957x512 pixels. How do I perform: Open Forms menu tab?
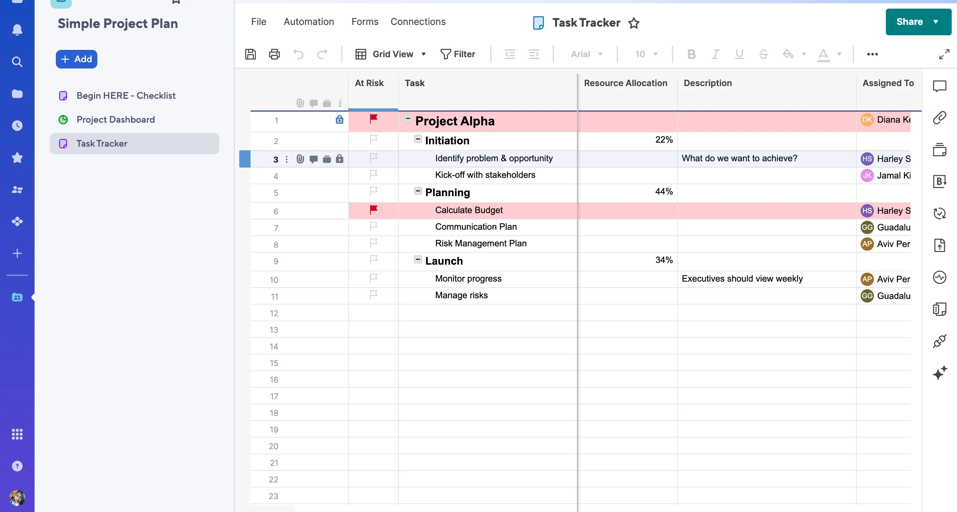(364, 22)
